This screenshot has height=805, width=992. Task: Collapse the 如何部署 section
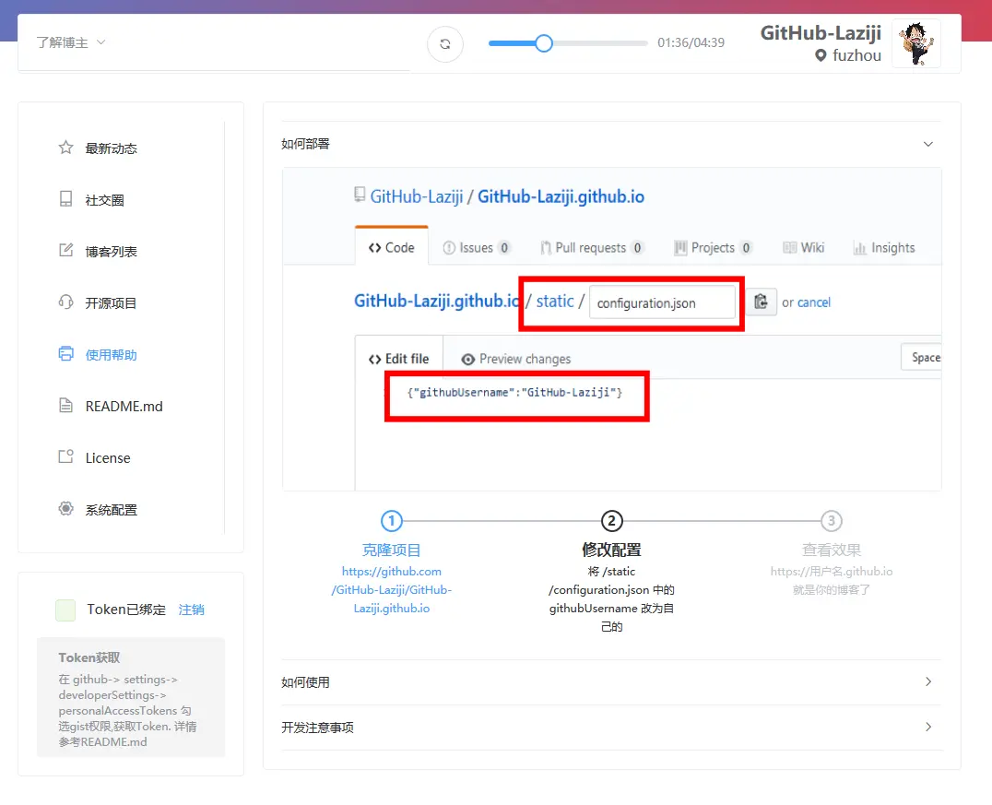pos(611,144)
